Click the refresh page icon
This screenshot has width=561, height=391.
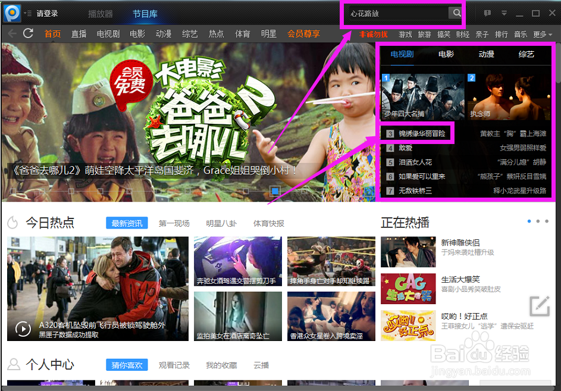click(28, 34)
